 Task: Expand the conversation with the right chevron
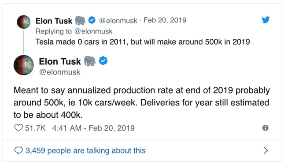266,150
